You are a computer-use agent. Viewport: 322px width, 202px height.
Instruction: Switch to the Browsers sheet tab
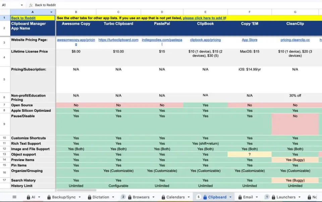click(x=141, y=197)
